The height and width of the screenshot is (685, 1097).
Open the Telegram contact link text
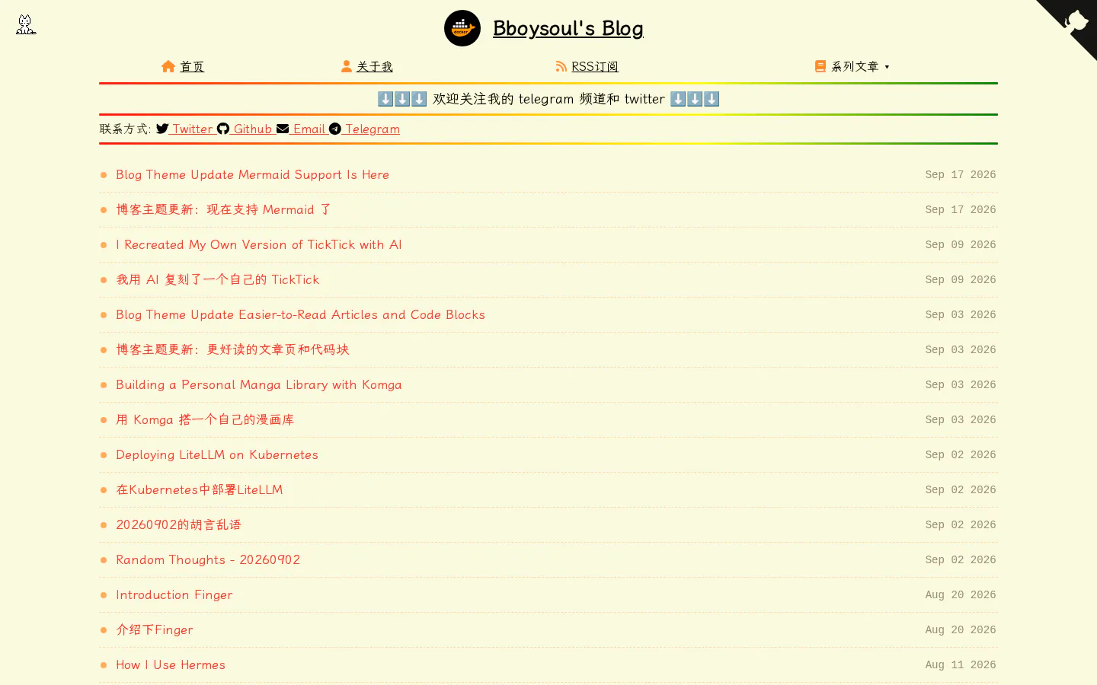373,129
